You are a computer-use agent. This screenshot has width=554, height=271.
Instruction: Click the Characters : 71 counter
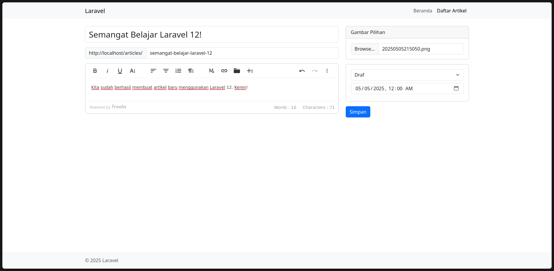pos(318,107)
